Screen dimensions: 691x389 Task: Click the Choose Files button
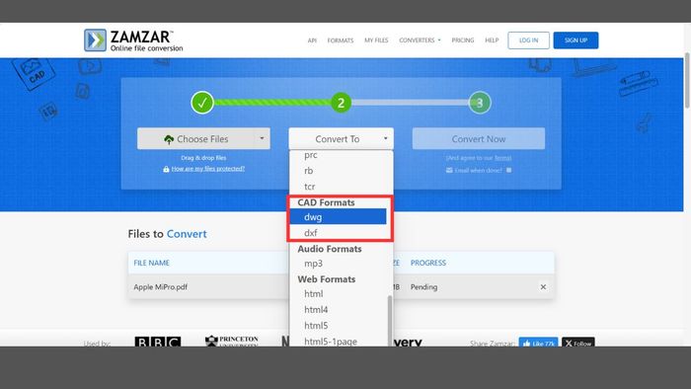(x=195, y=139)
